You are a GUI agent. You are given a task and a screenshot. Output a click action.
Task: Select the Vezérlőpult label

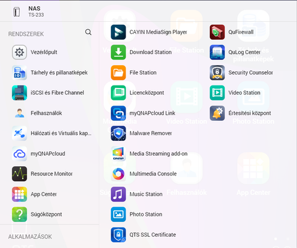(x=44, y=52)
